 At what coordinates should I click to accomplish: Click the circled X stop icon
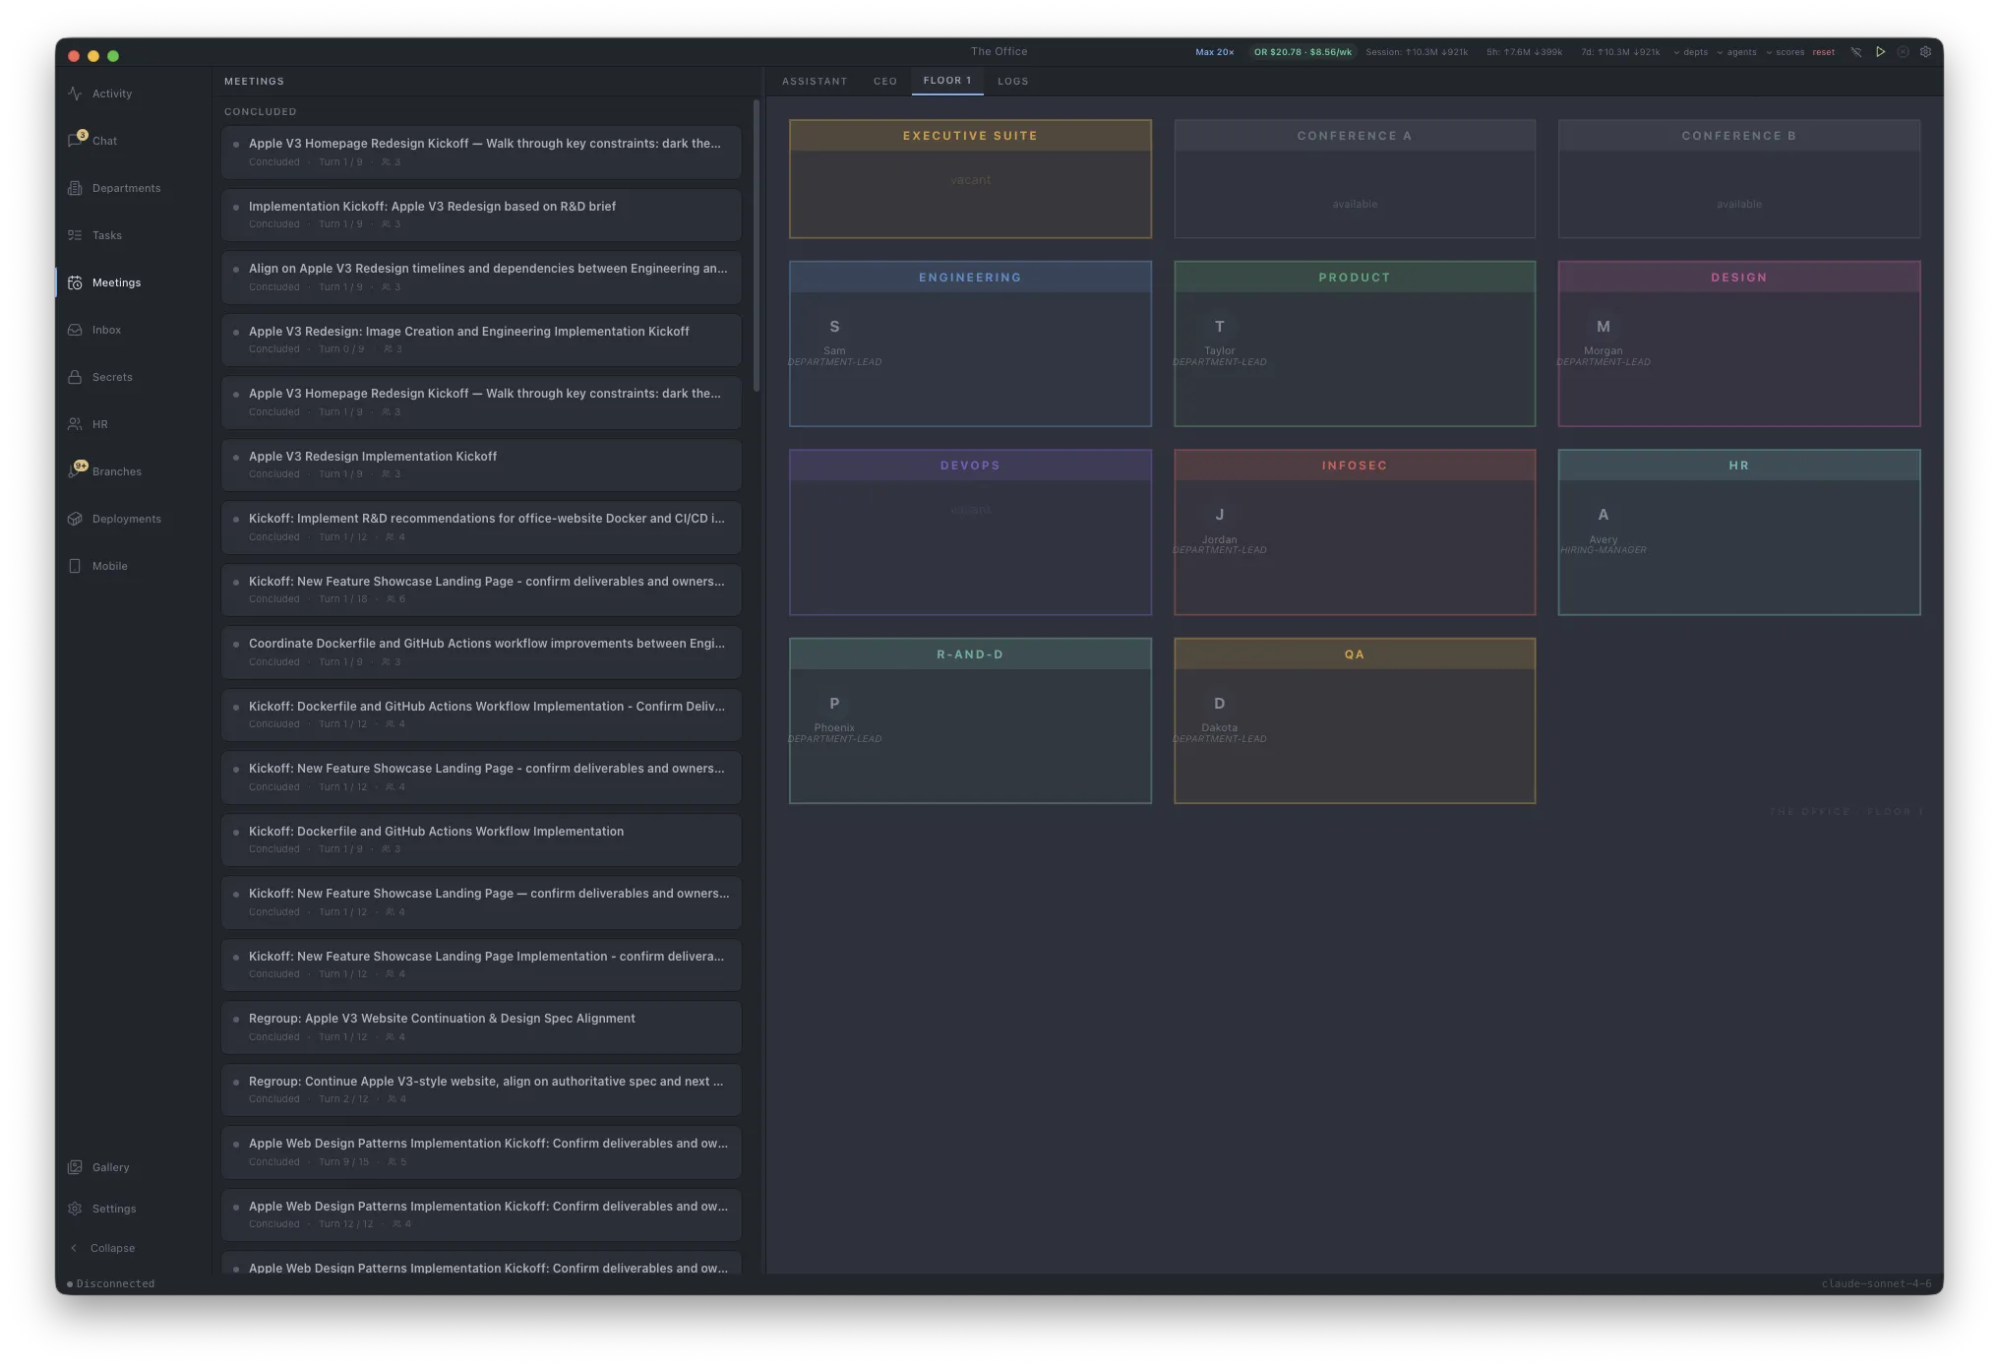coord(1903,52)
